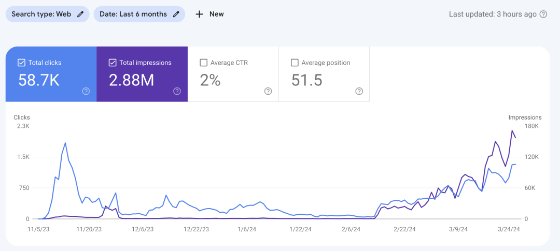
Task: Click the plus icon to add a filter
Action: point(199,14)
